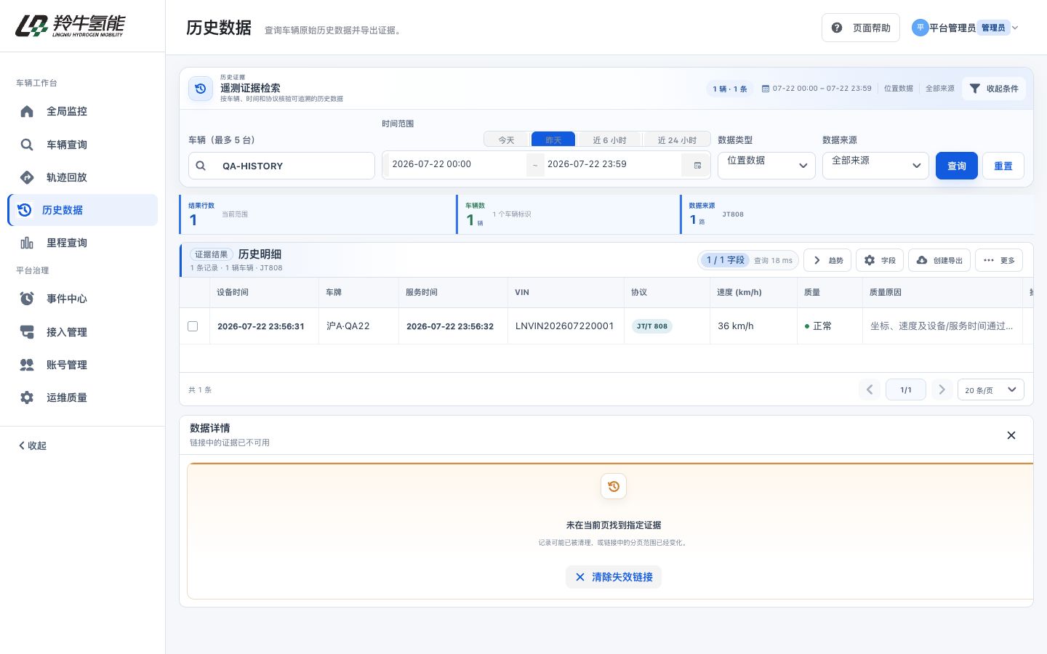Click the 页面帮助 button
This screenshot has height=654, width=1047.
[x=861, y=28]
